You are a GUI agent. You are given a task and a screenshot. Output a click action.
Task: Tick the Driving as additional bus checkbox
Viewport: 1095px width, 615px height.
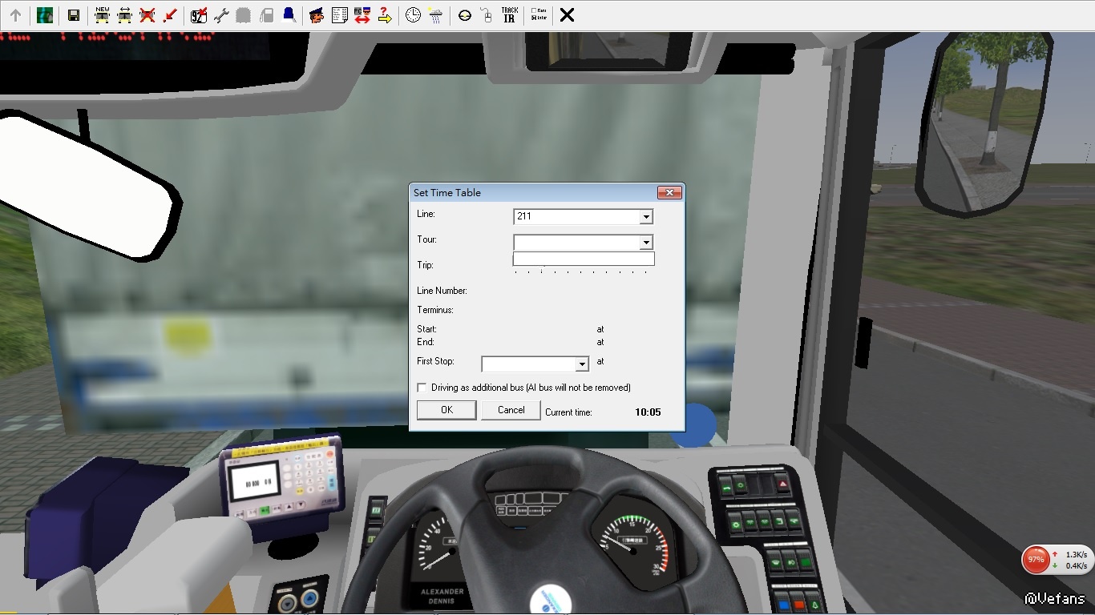click(x=422, y=388)
